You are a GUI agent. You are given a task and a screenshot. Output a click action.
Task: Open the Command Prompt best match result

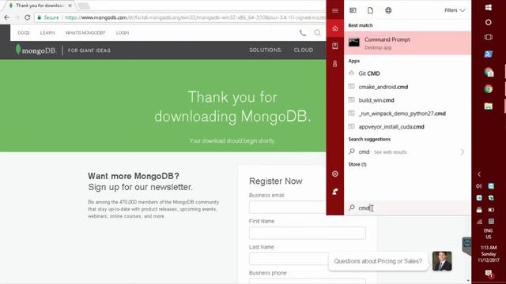407,43
